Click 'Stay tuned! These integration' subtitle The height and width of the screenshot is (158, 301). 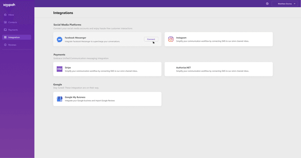tap(76, 88)
